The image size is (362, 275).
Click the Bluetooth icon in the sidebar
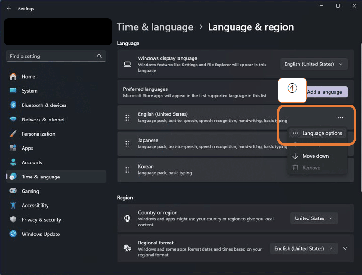click(13, 105)
